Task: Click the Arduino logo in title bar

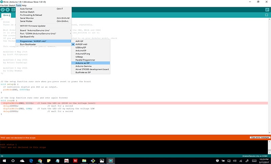Action: [2, 2]
